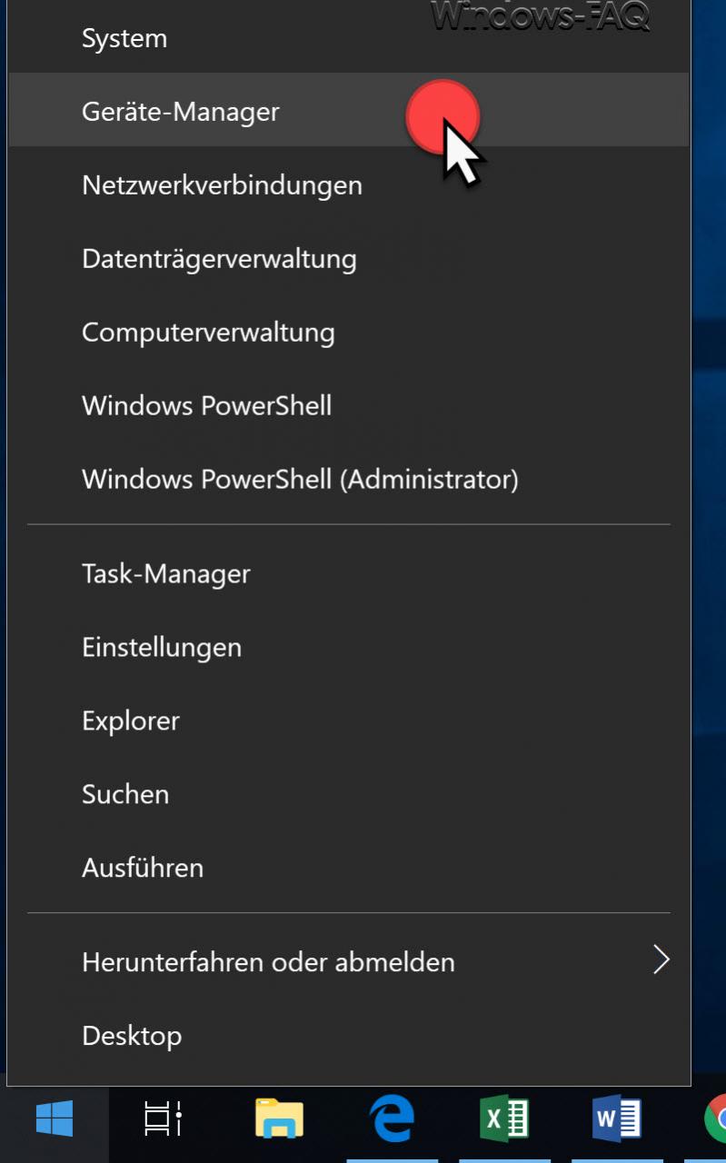
Task: Open Task View from the taskbar
Action: pos(164,1118)
